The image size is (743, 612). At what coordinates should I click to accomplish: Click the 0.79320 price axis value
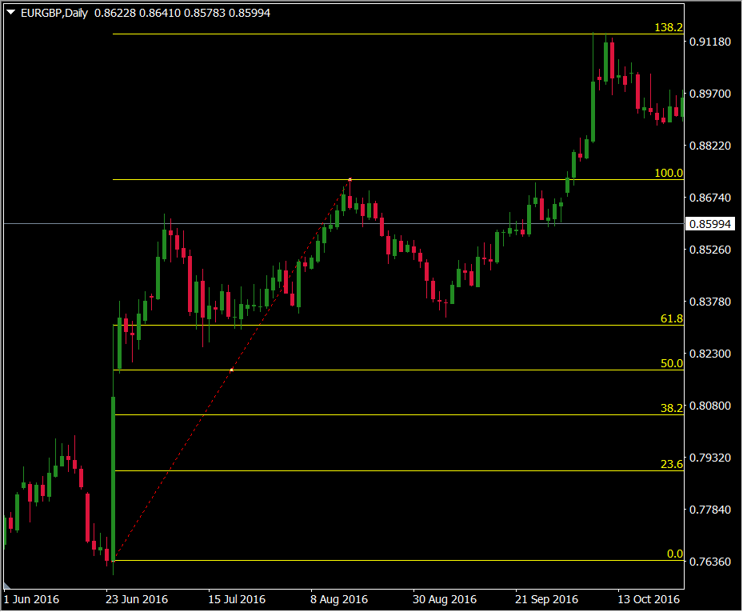point(710,458)
